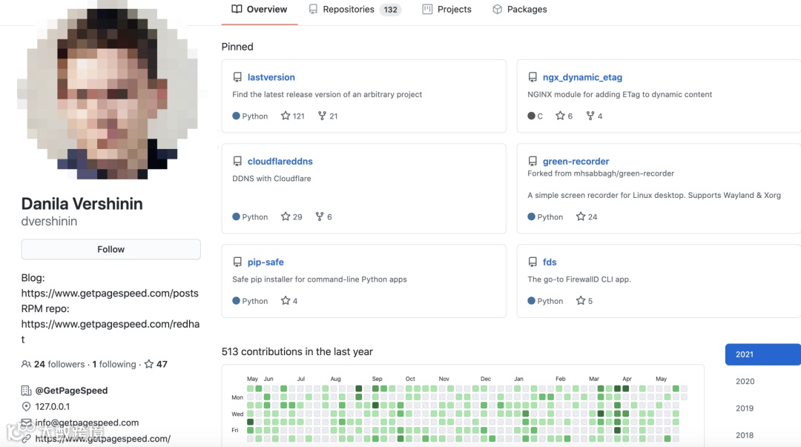Viewport: 801px width, 447px height.
Task: Click the repo icon beside ngx_dynamic_etag
Action: coord(533,77)
